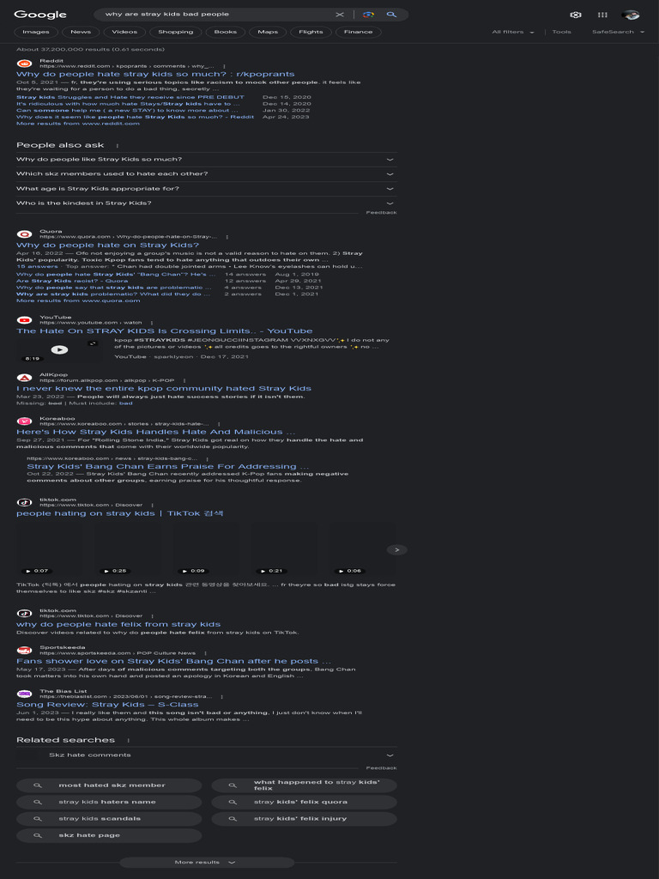Open the Google apps grid icon
Viewport: 659px width, 879px height.
602,15
